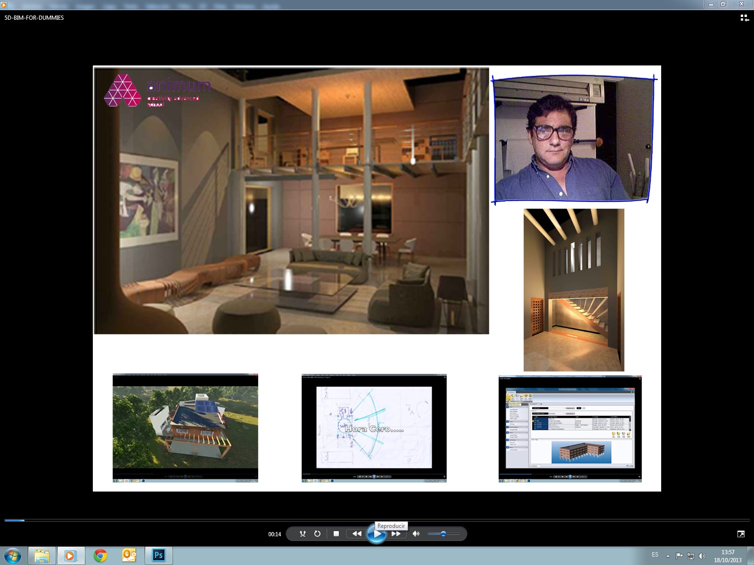
Task: Mute the player volume
Action: point(416,533)
